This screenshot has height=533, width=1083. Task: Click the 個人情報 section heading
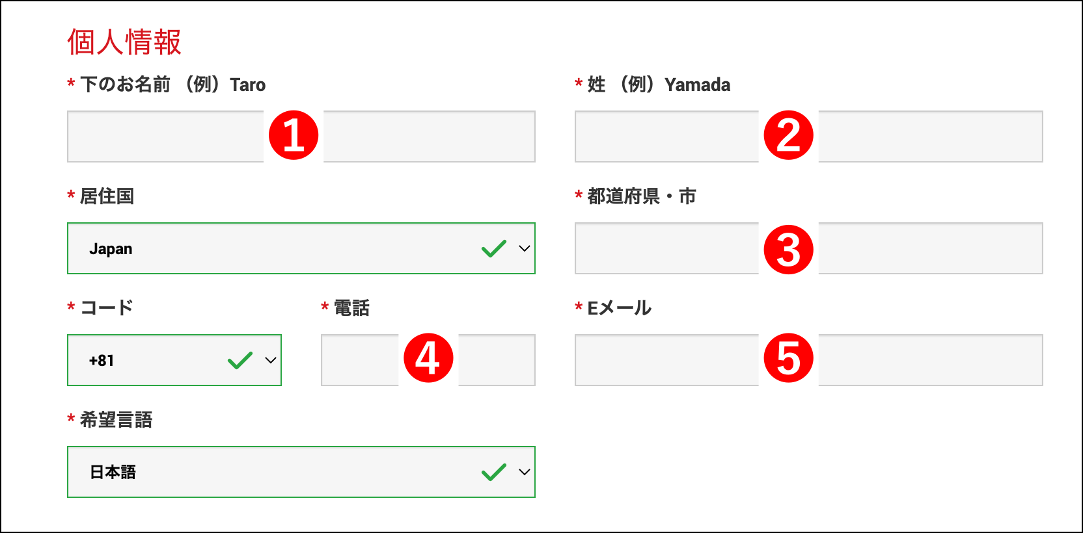click(x=122, y=43)
